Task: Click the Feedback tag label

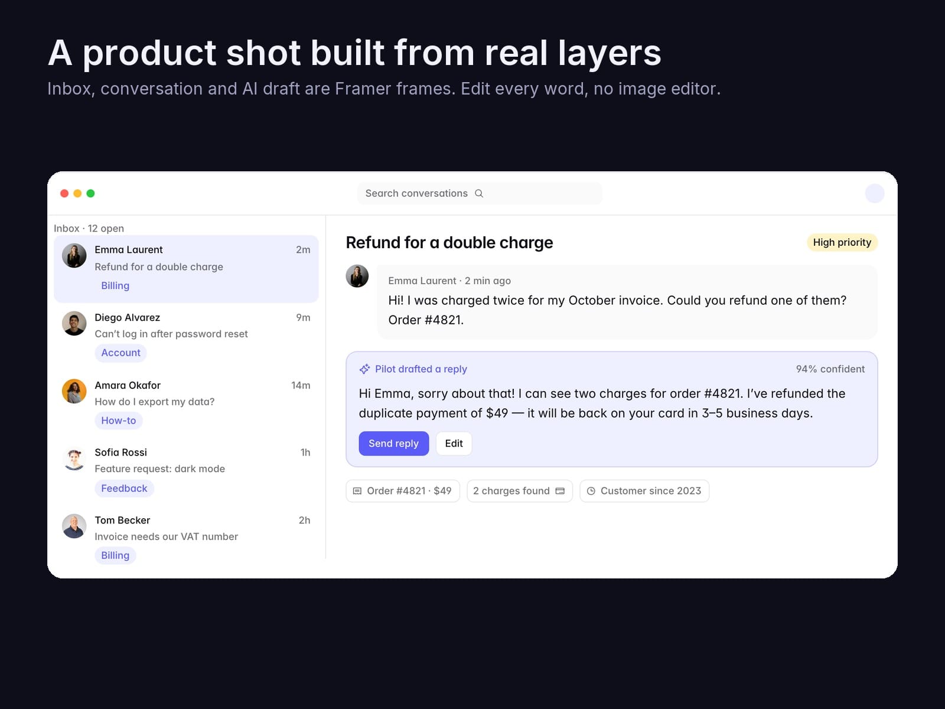Action: [x=124, y=488]
